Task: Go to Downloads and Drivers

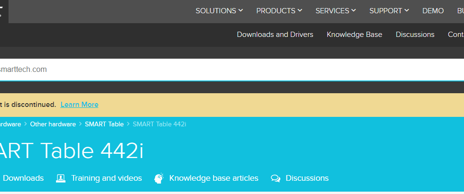Action: pyautogui.click(x=275, y=35)
